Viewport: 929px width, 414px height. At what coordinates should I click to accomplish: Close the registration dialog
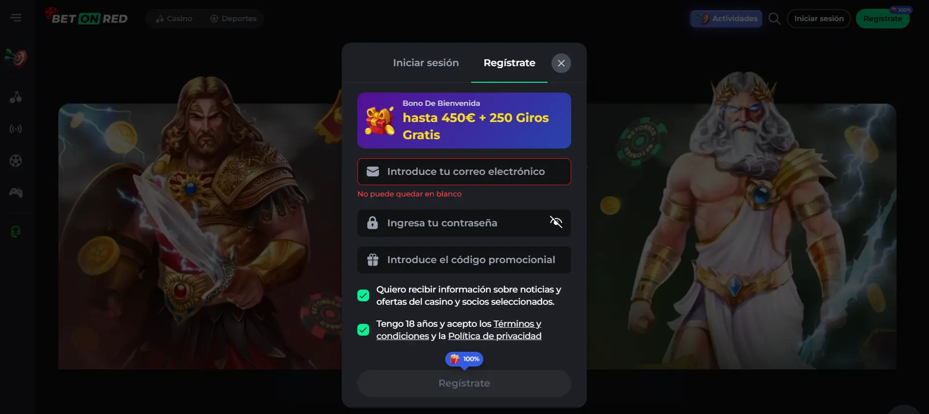pos(561,63)
